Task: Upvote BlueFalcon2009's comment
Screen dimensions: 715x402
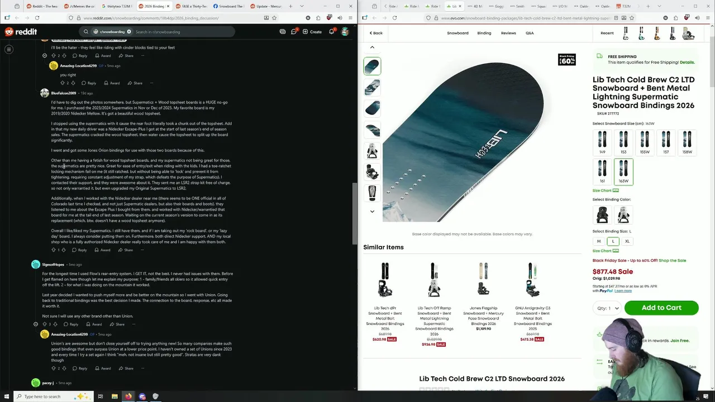Action: pyautogui.click(x=54, y=250)
